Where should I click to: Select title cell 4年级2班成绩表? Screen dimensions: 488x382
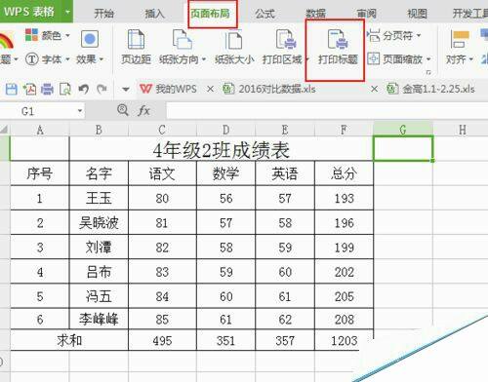pyautogui.click(x=222, y=149)
